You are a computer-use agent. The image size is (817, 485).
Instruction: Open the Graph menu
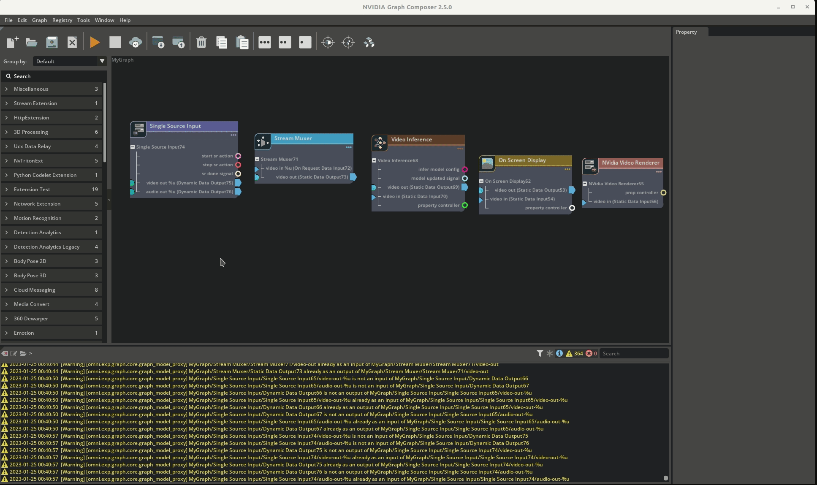tap(39, 20)
